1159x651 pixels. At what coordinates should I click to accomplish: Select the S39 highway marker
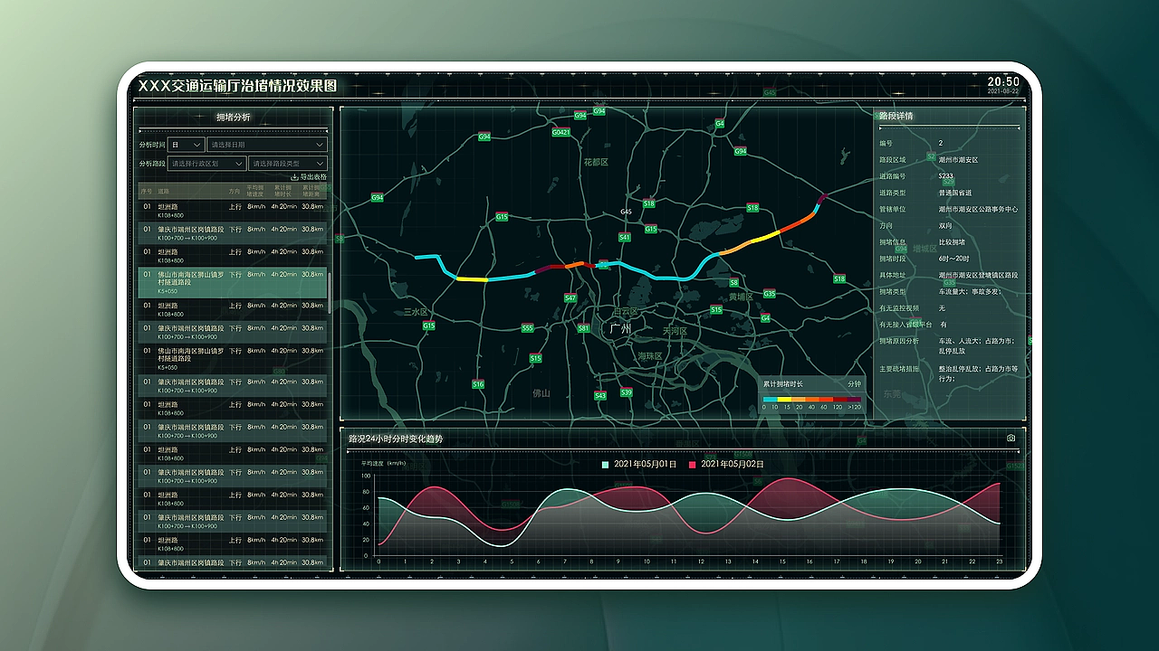pos(627,392)
